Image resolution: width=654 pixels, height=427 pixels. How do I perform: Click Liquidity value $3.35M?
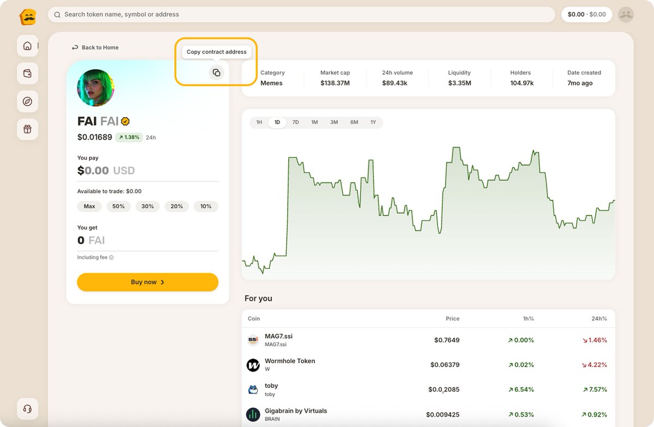[459, 83]
